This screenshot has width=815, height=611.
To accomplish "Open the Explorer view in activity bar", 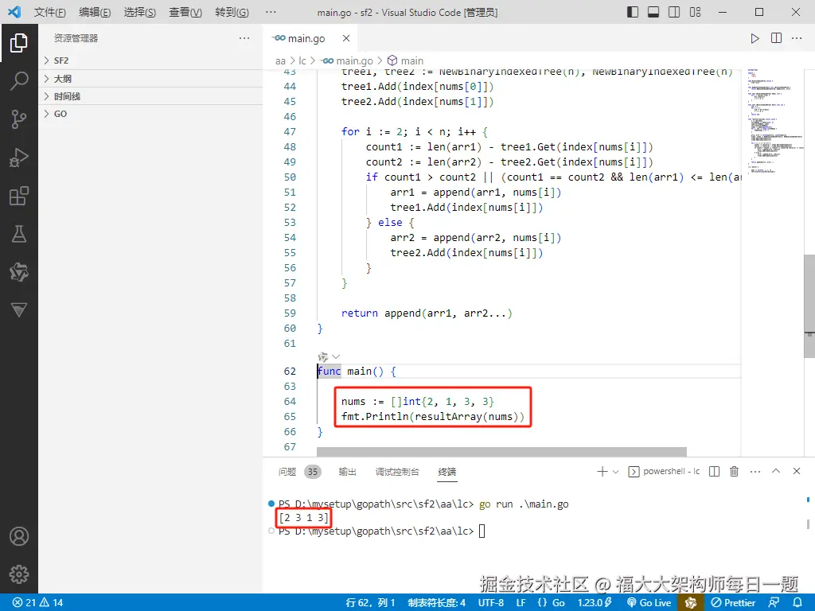I will 19,43.
